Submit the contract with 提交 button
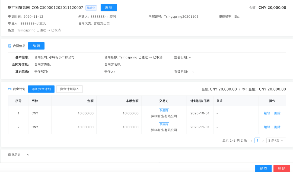This screenshot has height=172, width=293. coord(263,168)
